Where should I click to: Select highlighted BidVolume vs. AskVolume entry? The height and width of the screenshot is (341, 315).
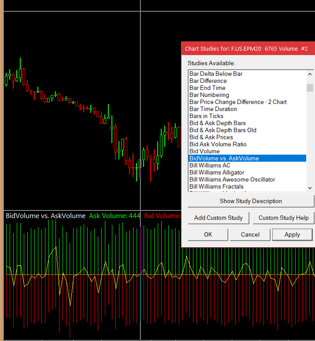(247, 158)
